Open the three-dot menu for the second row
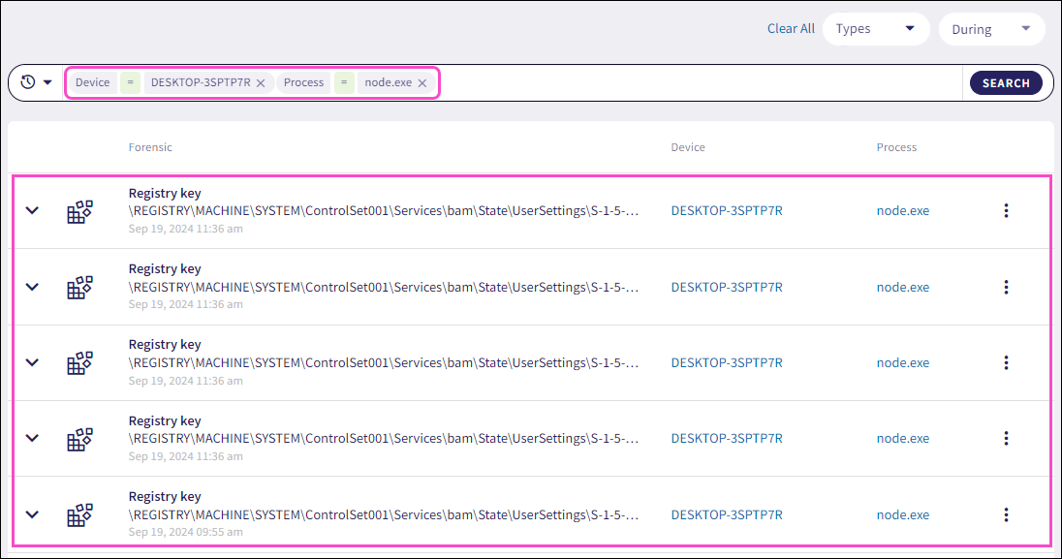The image size is (1062, 559). pyautogui.click(x=1006, y=287)
